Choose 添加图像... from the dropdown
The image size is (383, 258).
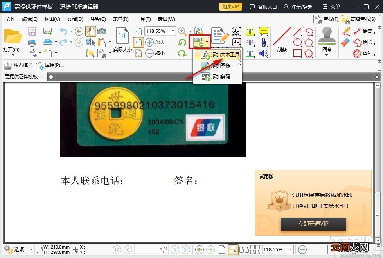[x=218, y=65]
